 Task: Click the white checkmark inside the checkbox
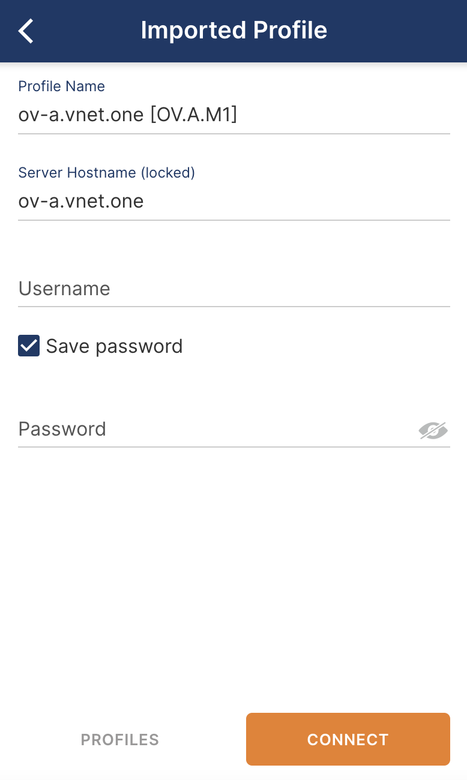[29, 346]
